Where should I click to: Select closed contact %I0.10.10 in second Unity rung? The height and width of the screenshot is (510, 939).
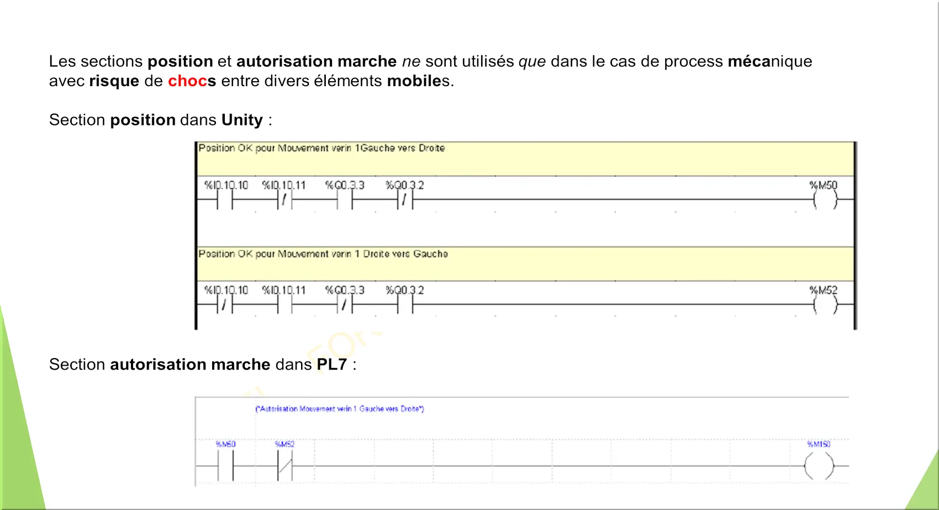pos(225,304)
